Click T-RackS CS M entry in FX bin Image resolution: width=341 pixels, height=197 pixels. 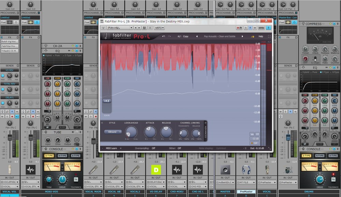tap(10, 51)
